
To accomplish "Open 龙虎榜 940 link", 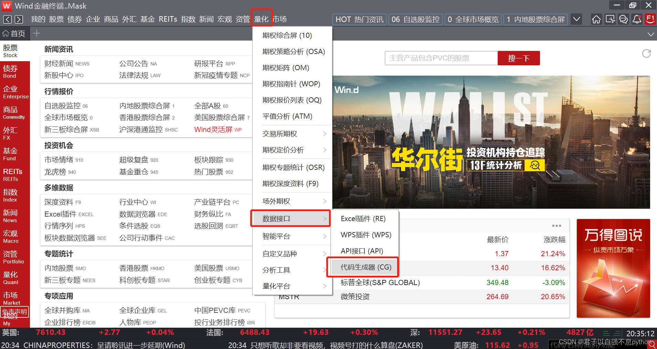I will click(60, 172).
